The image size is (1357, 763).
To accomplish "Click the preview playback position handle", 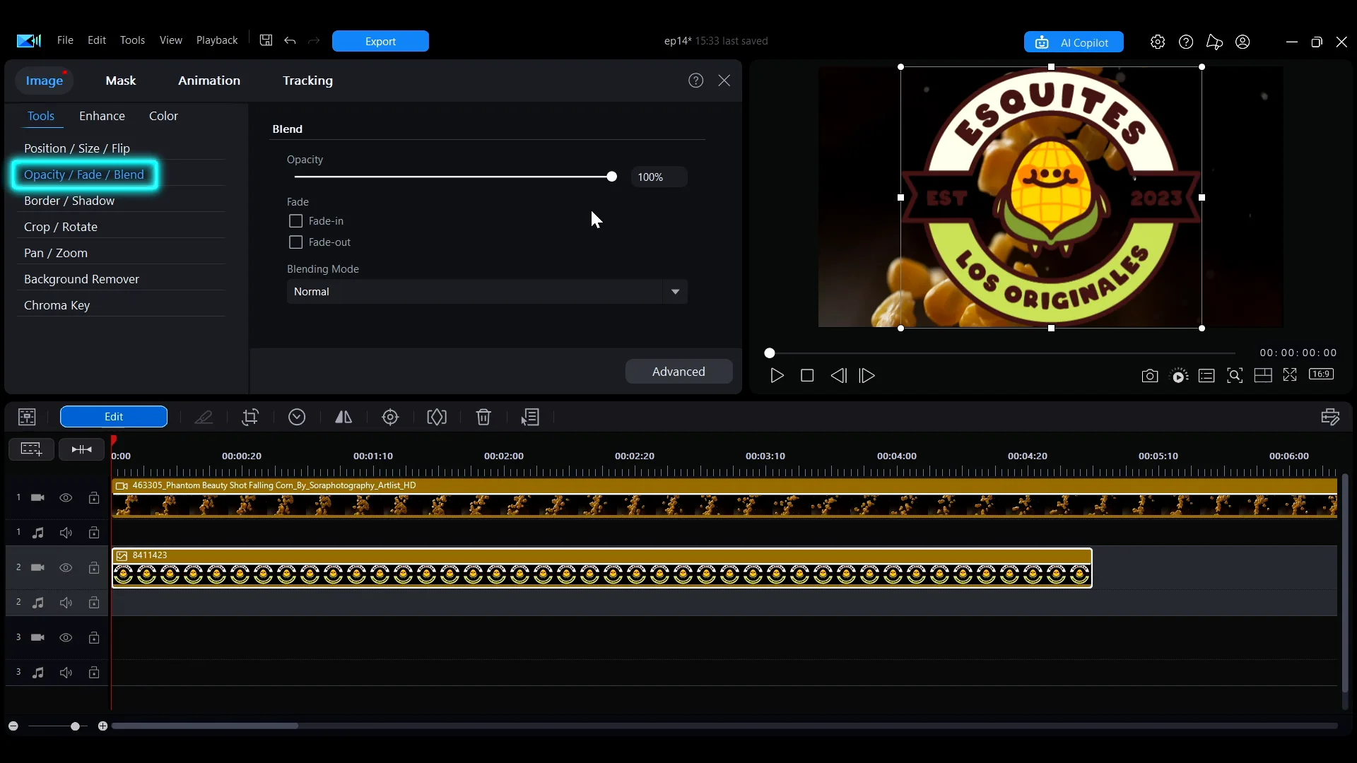I will (770, 353).
